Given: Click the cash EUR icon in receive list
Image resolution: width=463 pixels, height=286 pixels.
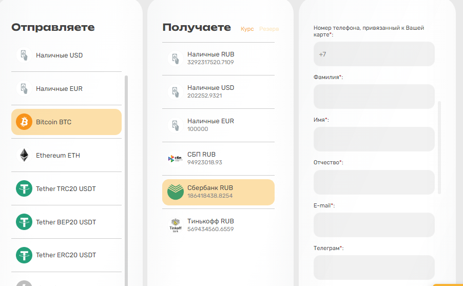Looking at the screenshot, I should 175,125.
